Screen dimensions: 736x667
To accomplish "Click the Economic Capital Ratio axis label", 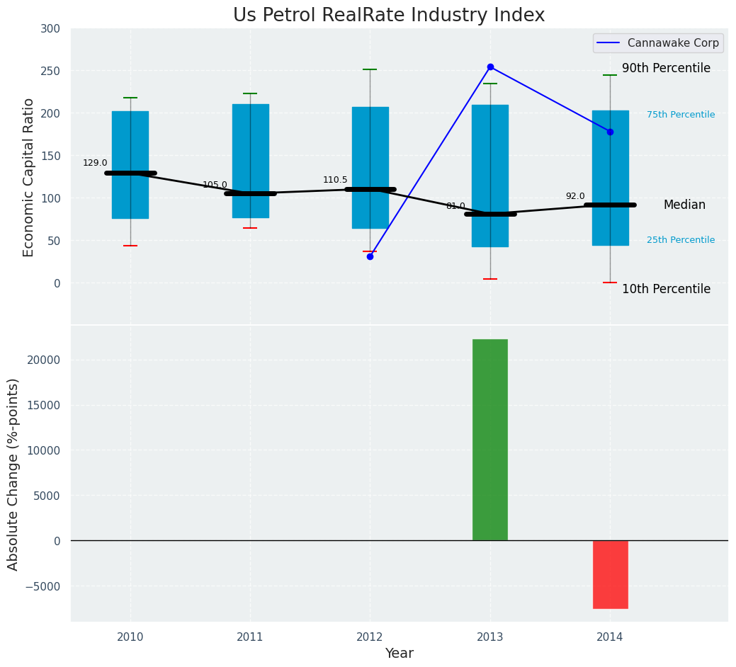I will pyautogui.click(x=29, y=177).
